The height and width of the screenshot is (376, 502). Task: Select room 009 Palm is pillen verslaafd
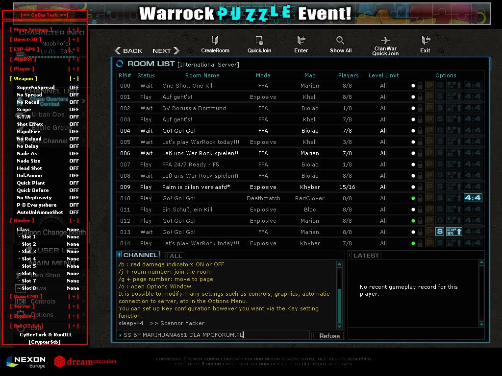click(301, 187)
